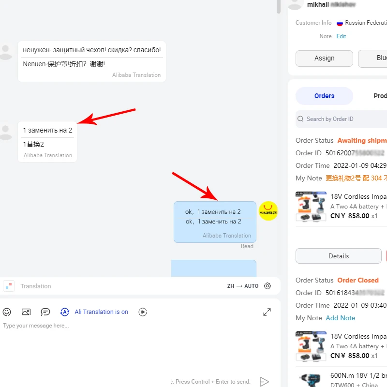
Task: Open translation settings gear
Action: (268, 286)
